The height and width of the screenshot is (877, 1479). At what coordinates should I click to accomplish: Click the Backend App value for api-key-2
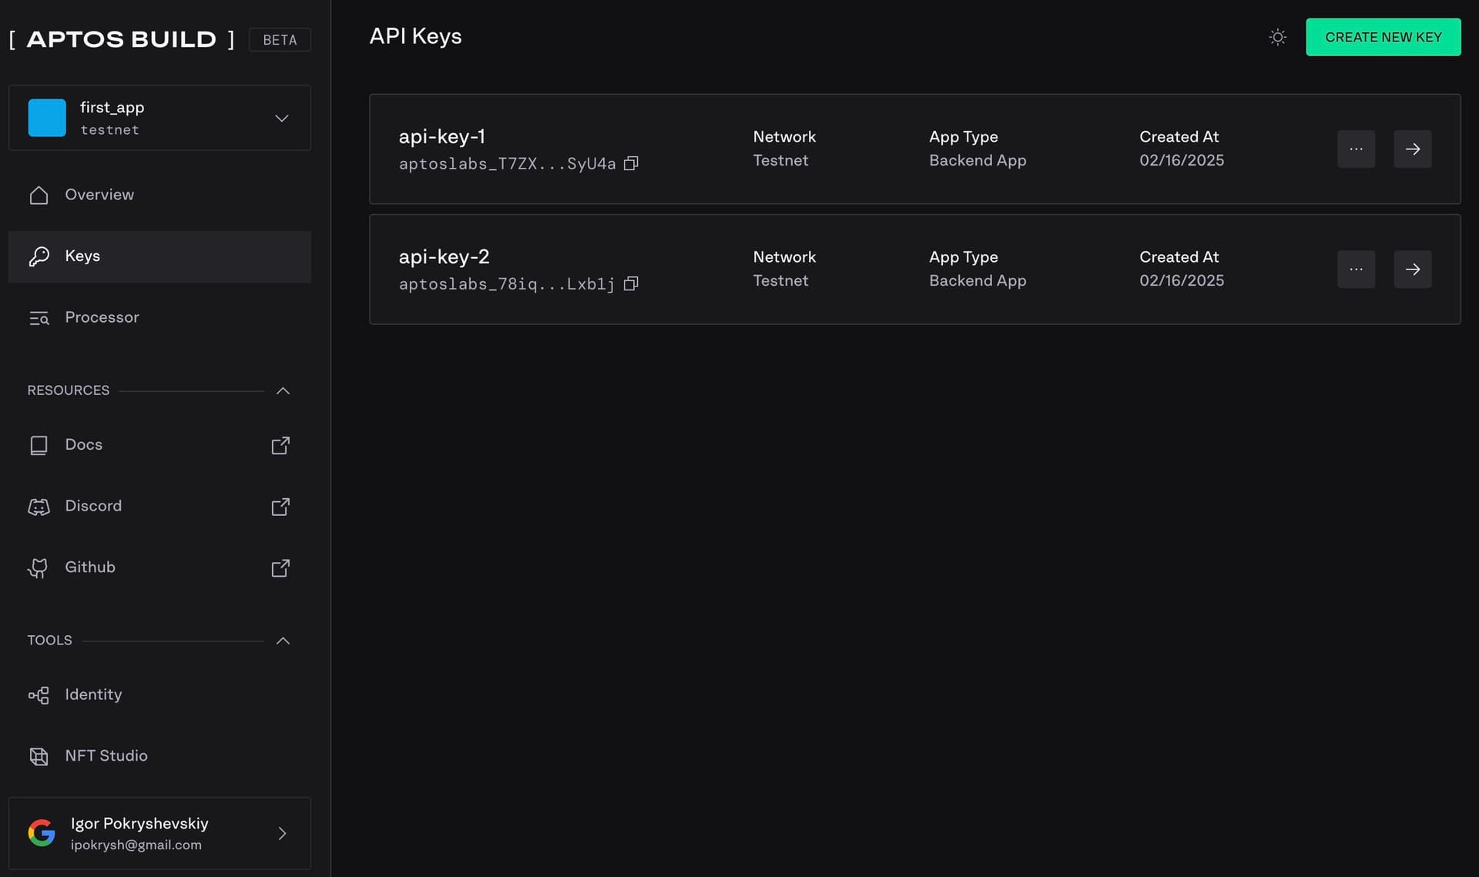click(978, 280)
